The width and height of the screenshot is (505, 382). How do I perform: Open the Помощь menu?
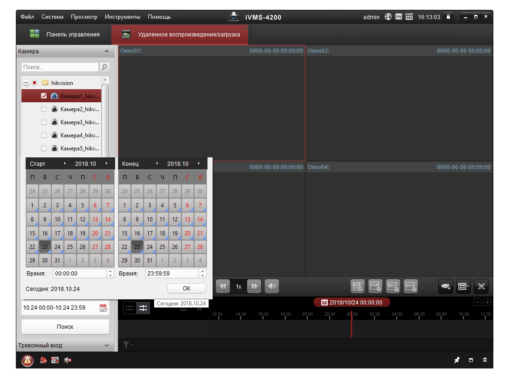click(x=159, y=17)
